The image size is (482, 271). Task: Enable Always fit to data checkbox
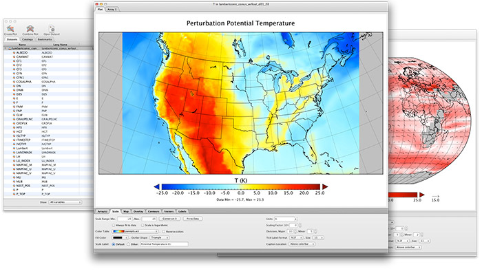tap(114, 226)
